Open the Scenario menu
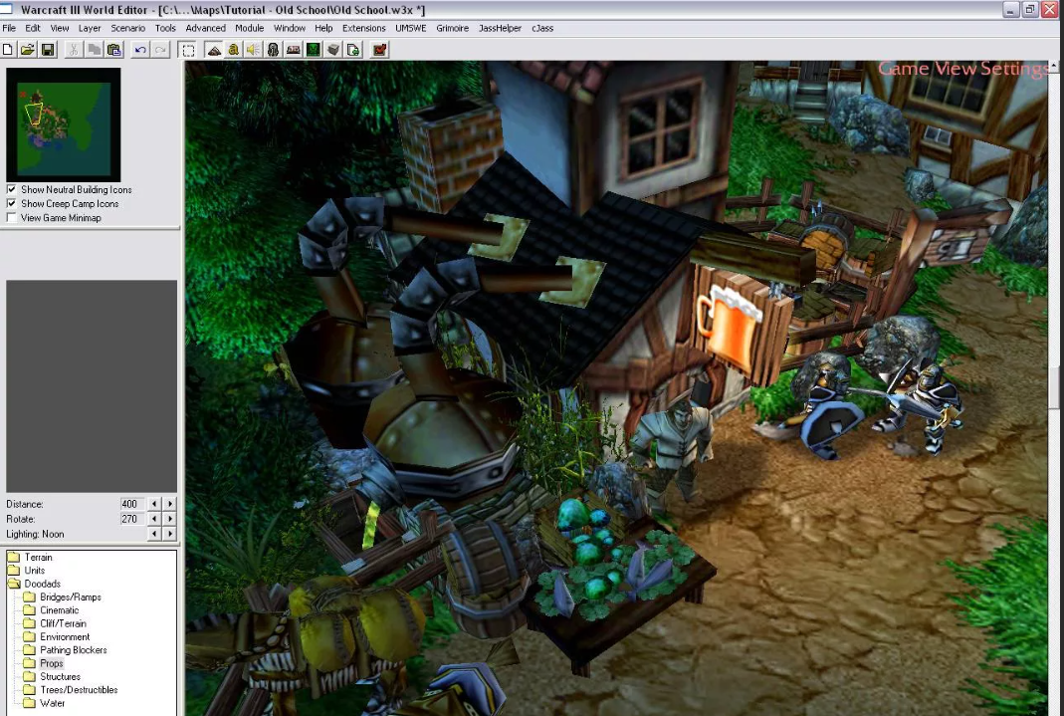Viewport: 1064px width, 716px height. [128, 28]
